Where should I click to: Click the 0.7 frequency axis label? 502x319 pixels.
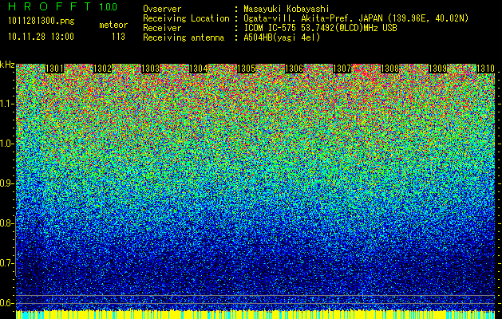click(6, 263)
